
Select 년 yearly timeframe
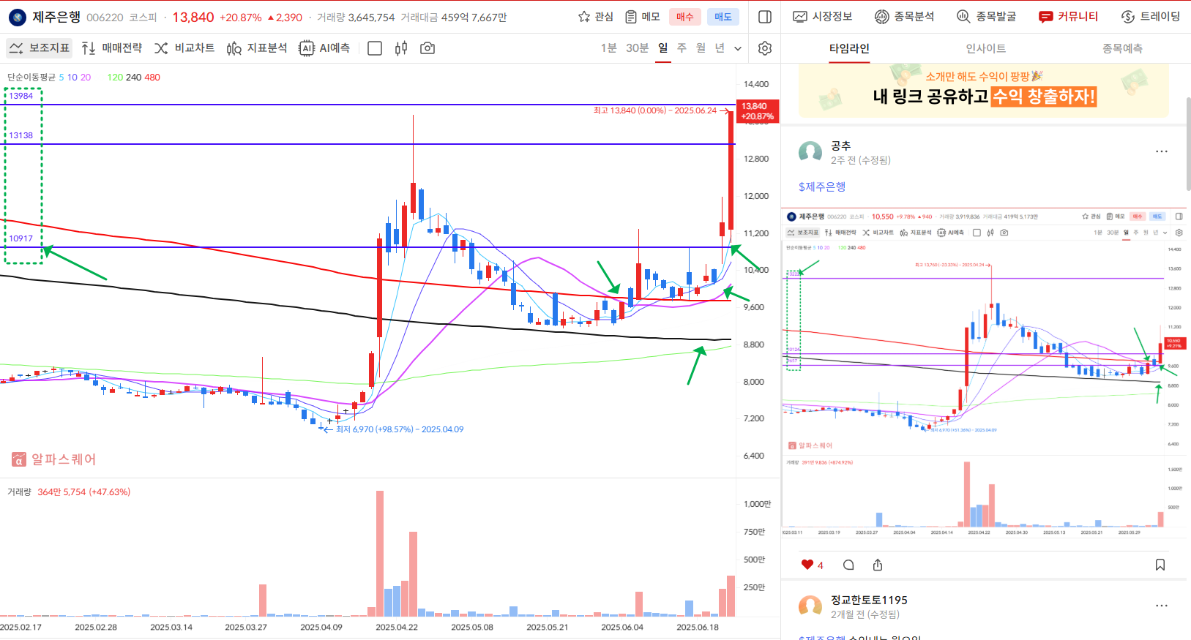point(720,48)
